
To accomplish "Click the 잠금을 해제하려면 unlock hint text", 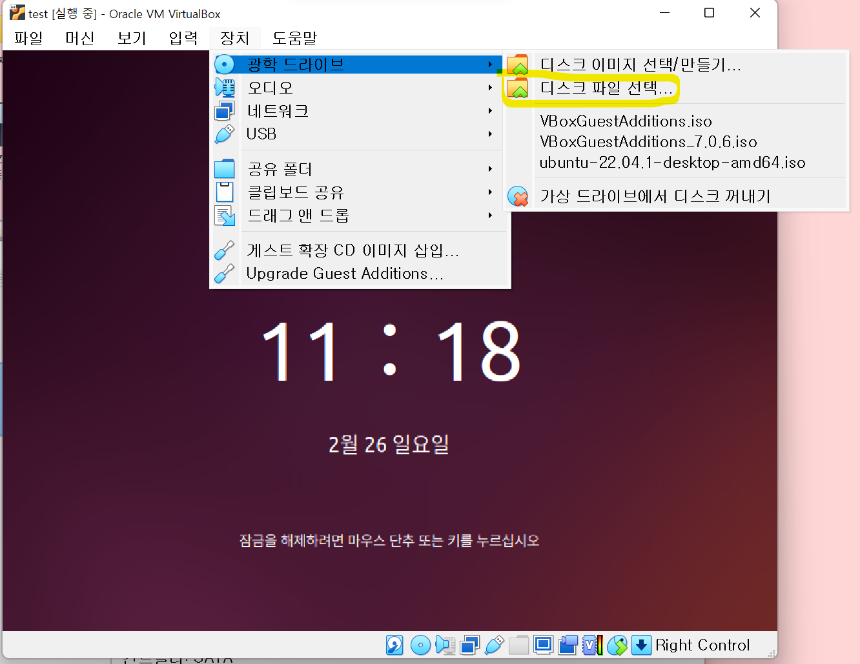I will coord(389,541).
